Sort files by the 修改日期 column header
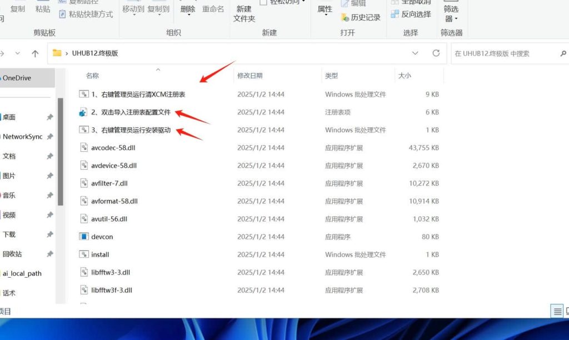Image resolution: width=569 pixels, height=340 pixels. click(250, 75)
